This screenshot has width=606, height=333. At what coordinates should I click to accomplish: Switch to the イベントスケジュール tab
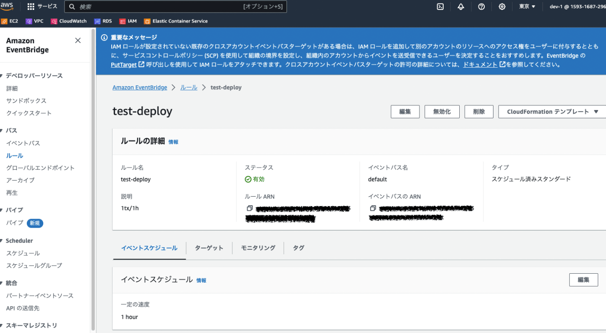point(149,248)
